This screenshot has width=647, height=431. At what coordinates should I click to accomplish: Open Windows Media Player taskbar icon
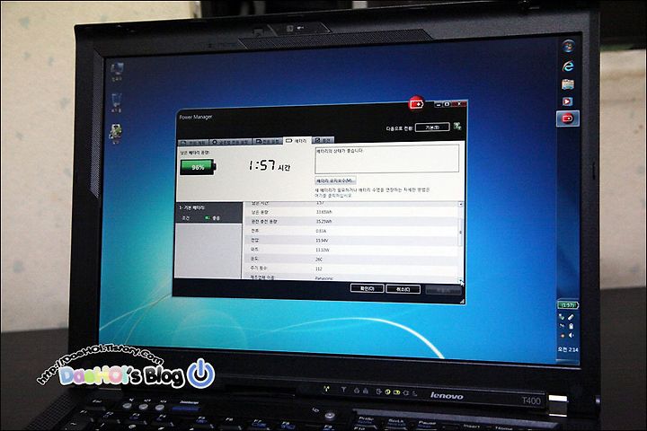(568, 101)
